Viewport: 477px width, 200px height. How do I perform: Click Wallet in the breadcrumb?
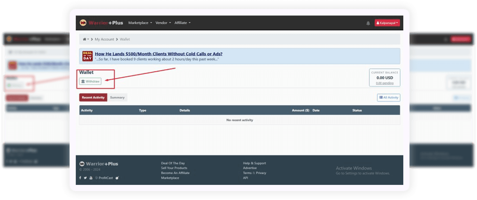click(125, 39)
